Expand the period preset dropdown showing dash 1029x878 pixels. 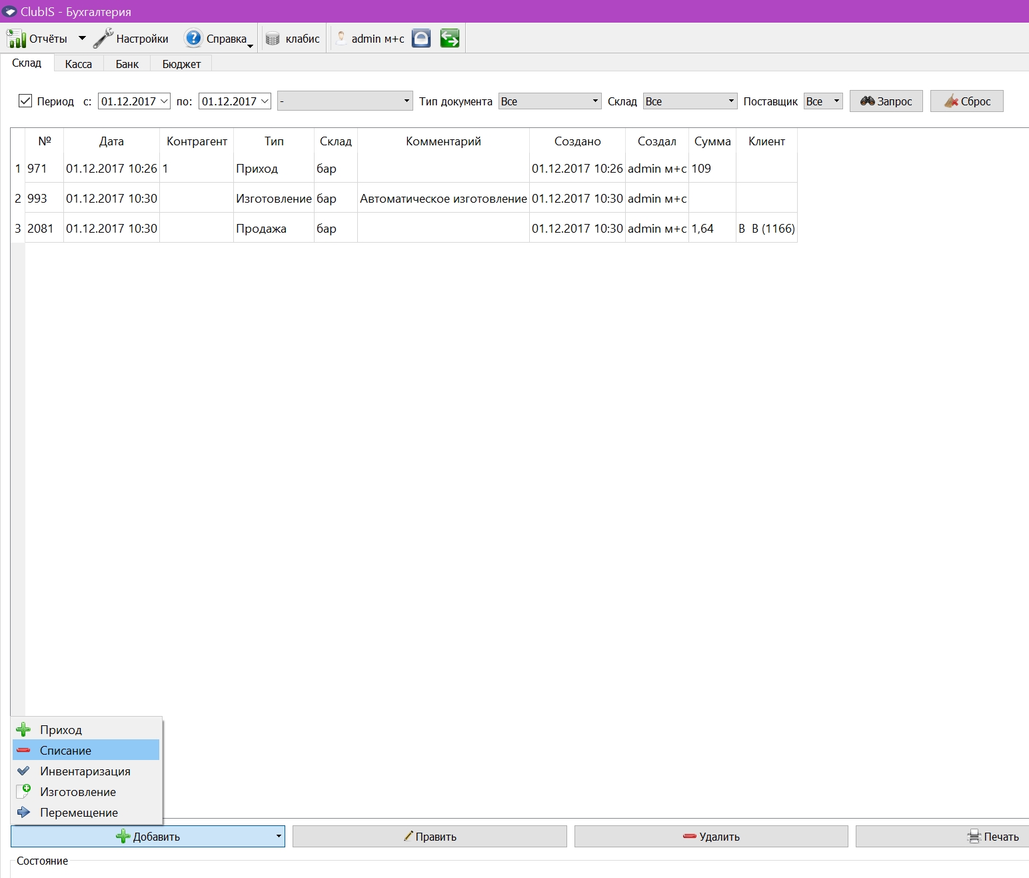(345, 101)
